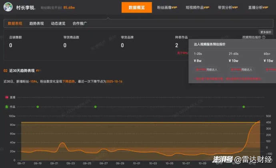Click the 下降趋势 highlighted text

tap(68, 81)
